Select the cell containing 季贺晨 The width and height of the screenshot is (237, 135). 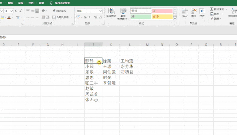pos(111,83)
